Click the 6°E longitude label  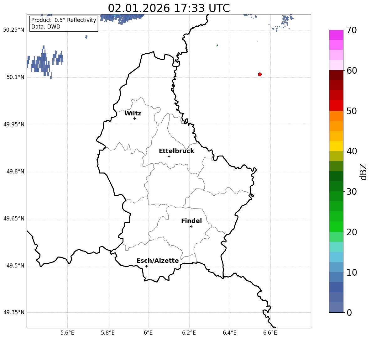[x=148, y=333]
